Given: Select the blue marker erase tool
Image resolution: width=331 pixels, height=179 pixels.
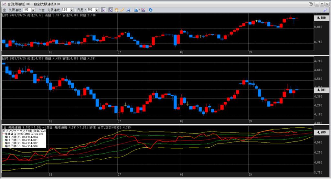Looking at the screenshot, I should pos(128,10).
